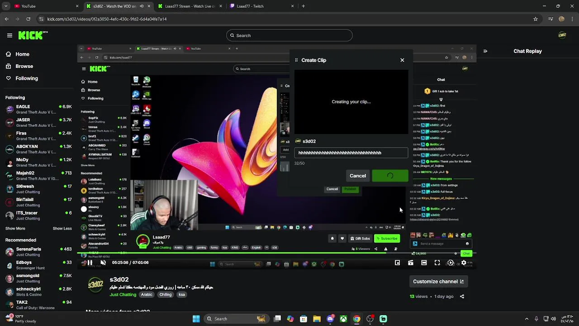The height and width of the screenshot is (326, 579).
Task: Open Following in the sidebar
Action: [22, 78]
